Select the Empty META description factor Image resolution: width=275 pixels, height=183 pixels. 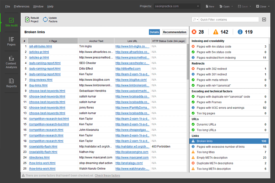212,158
